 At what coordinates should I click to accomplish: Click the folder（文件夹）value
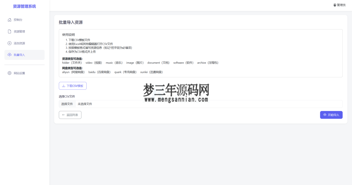coord(72,63)
